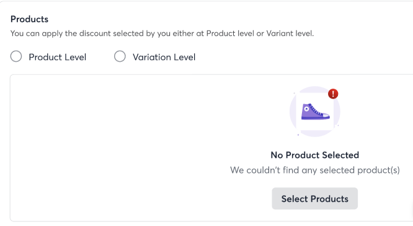413x226 pixels.
Task: Click the sneaker's round ankle logo patch
Action: tap(306, 108)
